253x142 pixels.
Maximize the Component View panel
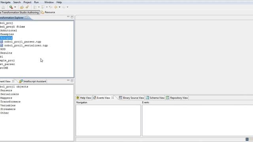(72, 80)
